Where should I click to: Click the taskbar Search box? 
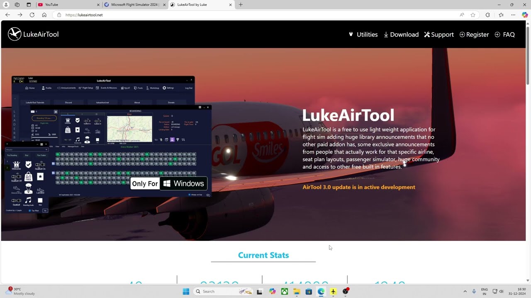click(x=224, y=291)
